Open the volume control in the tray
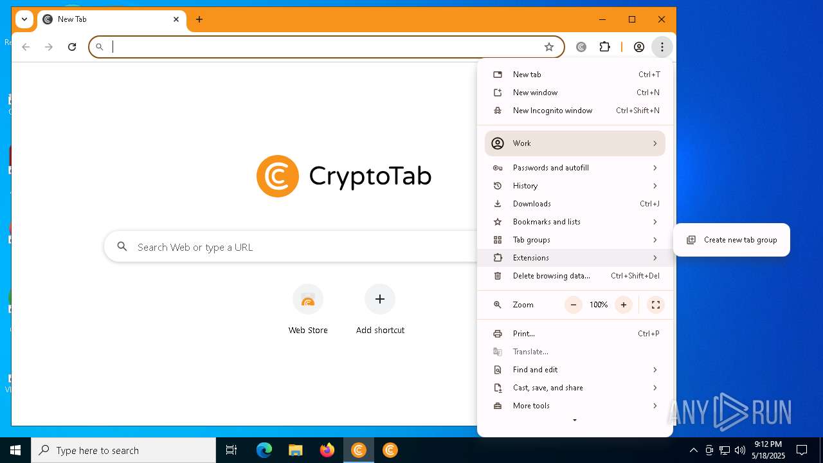The height and width of the screenshot is (463, 823). (x=740, y=450)
